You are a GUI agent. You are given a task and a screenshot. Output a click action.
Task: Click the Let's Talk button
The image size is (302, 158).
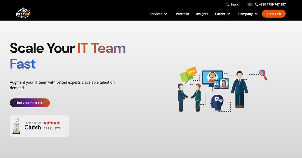click(274, 14)
